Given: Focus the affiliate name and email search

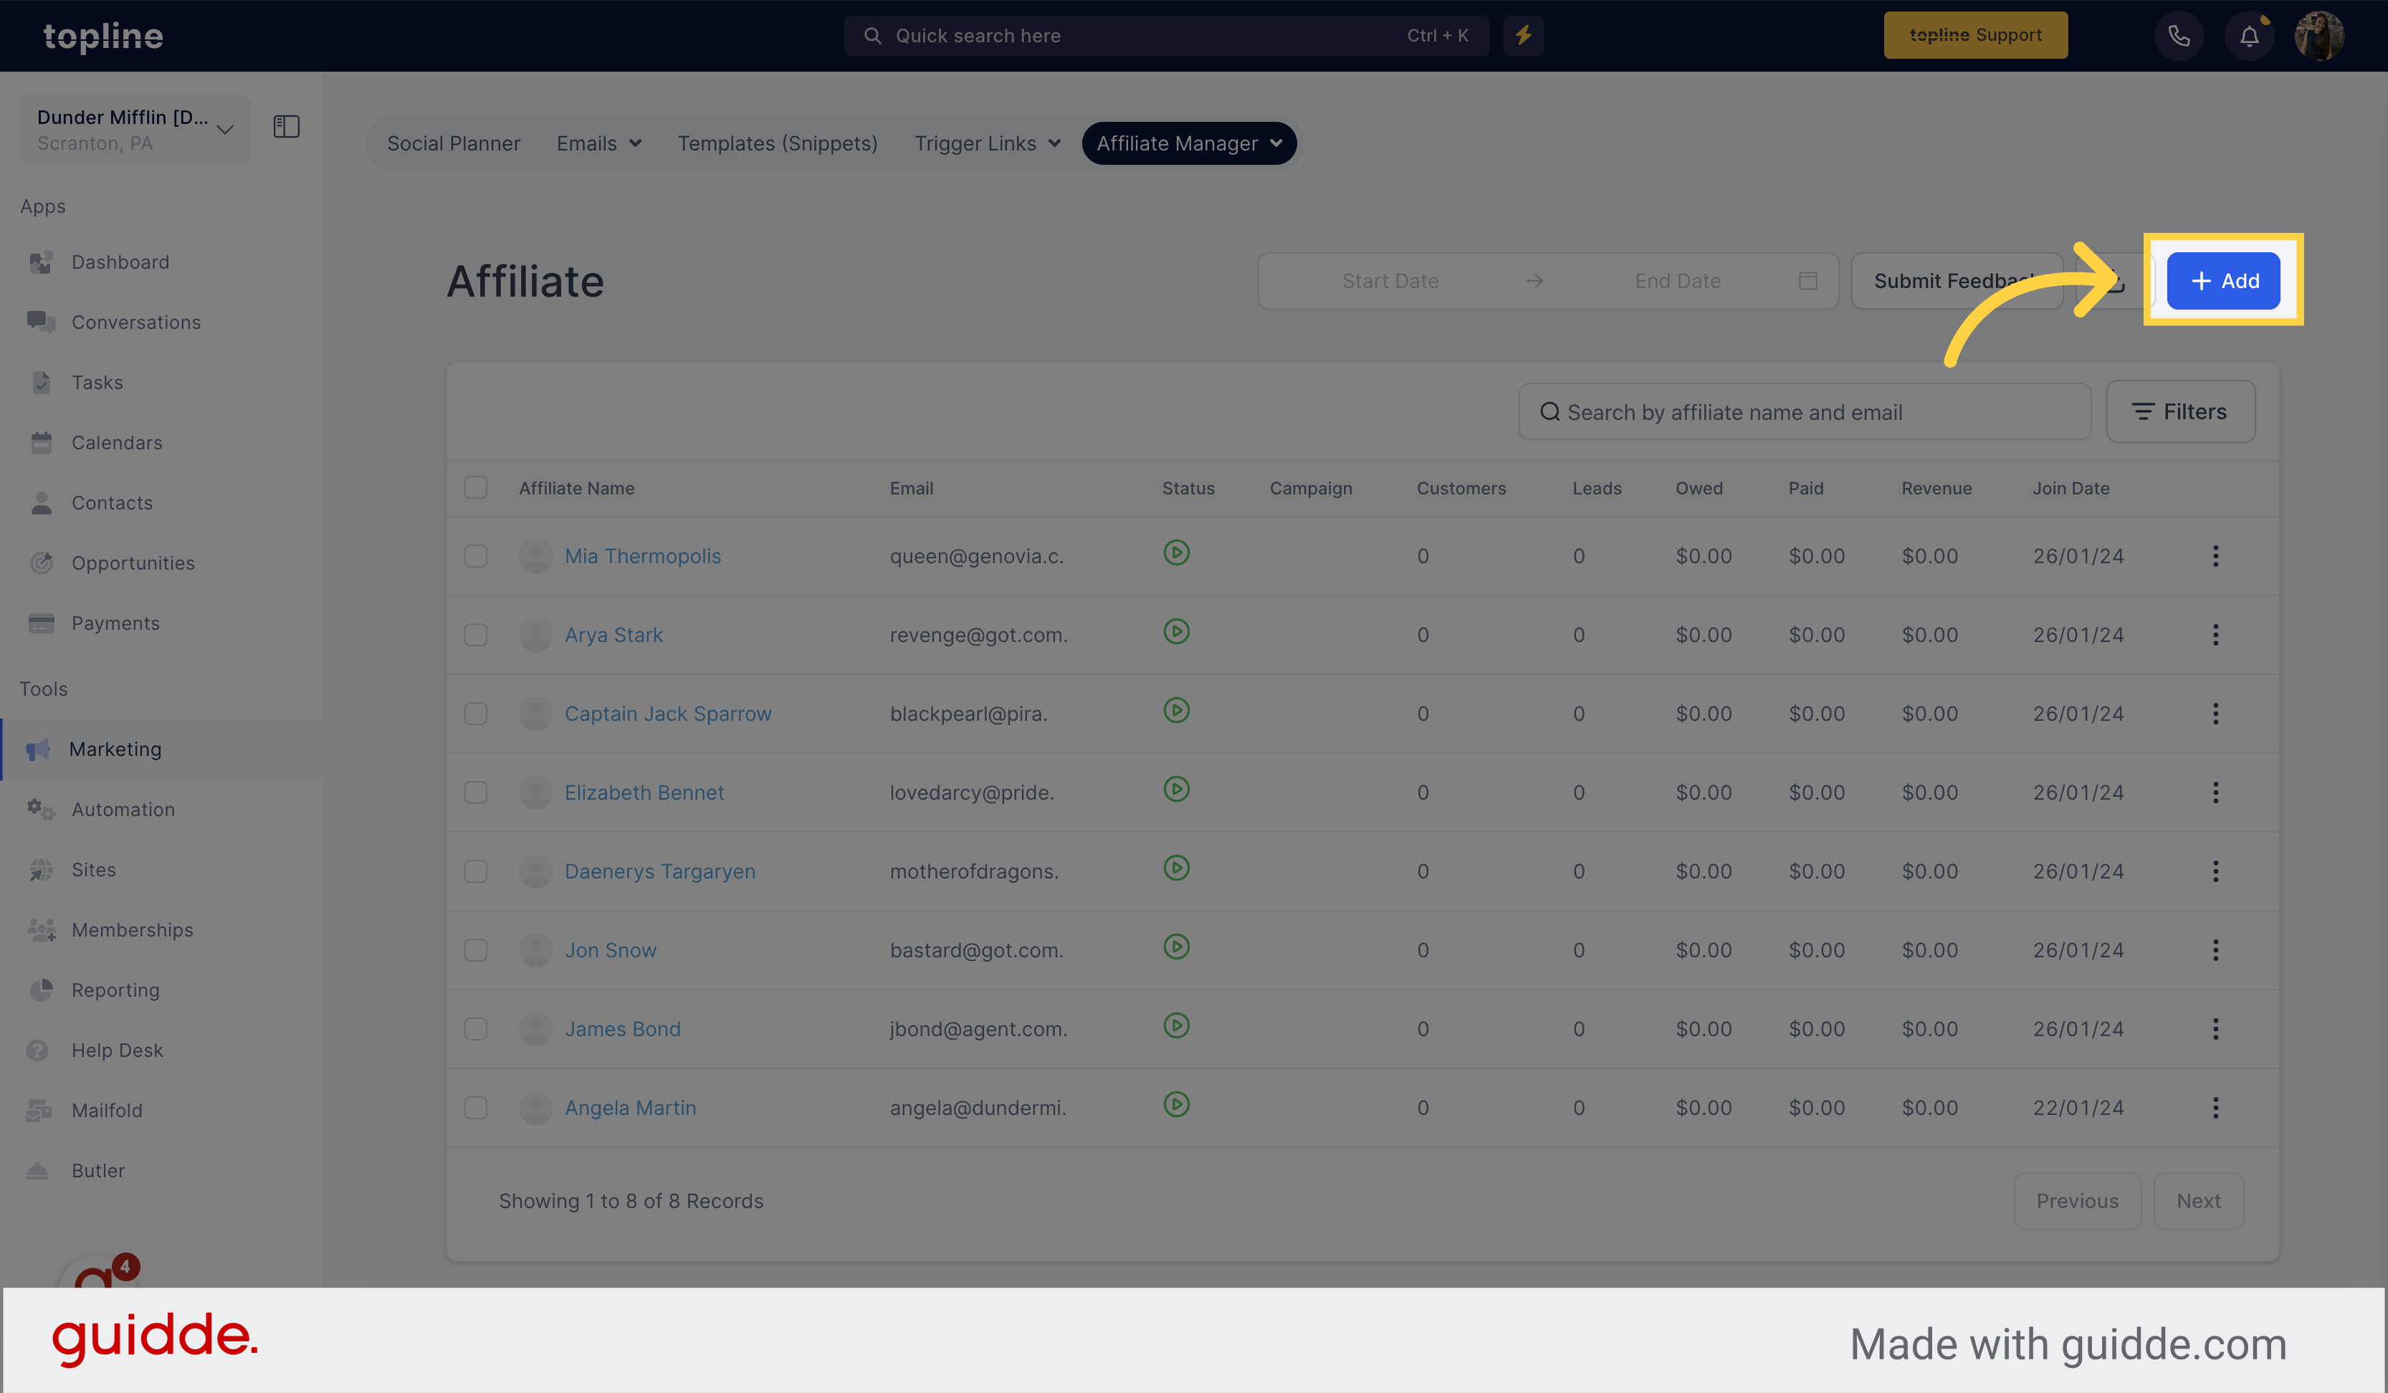Looking at the screenshot, I should [1805, 412].
